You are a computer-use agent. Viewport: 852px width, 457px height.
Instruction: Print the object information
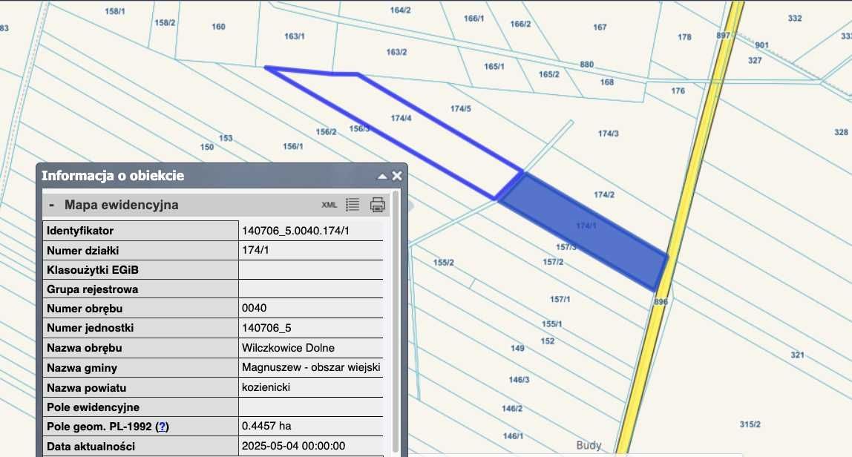(x=378, y=205)
